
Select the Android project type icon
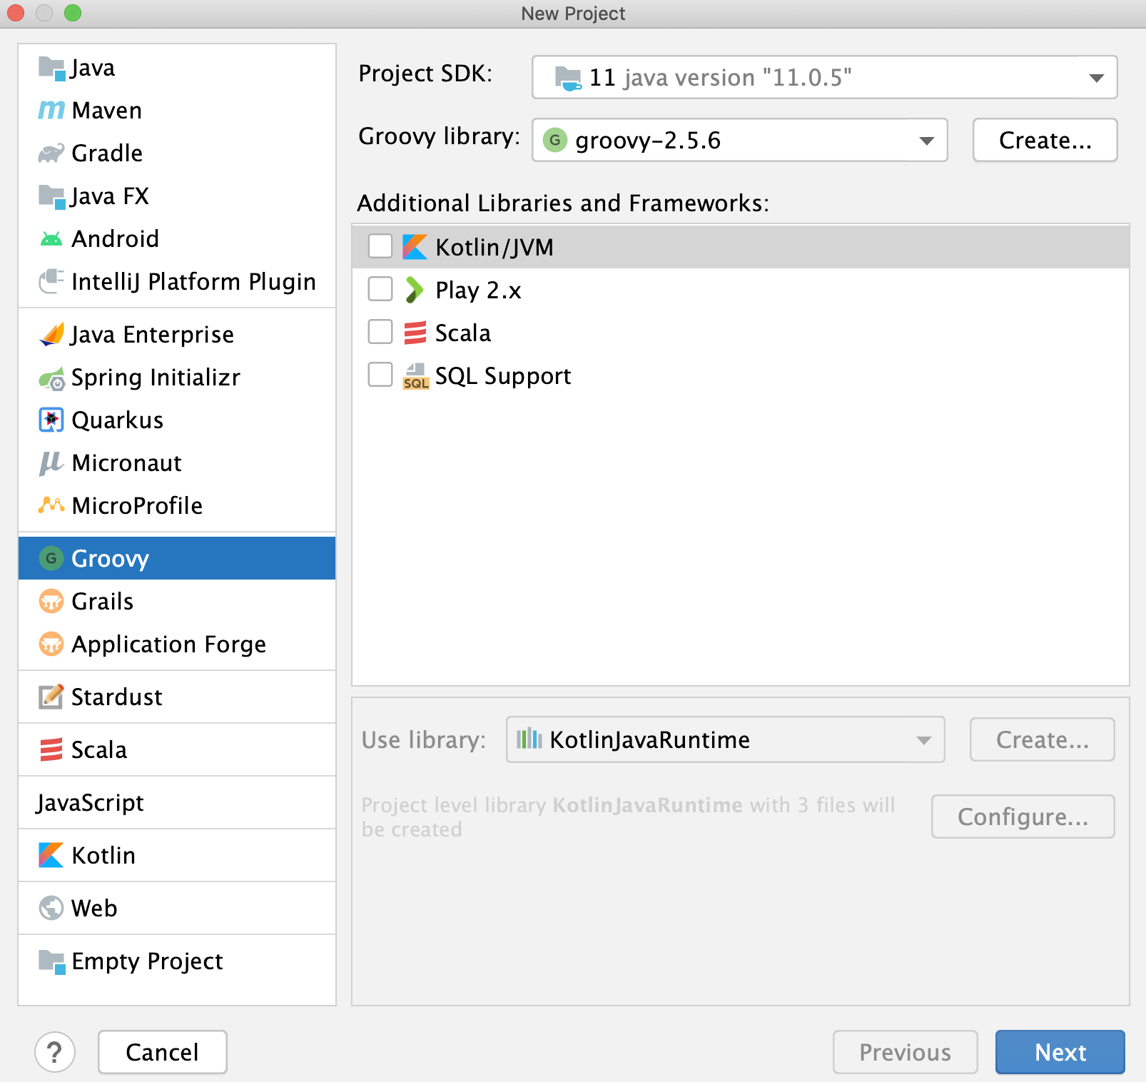(x=50, y=238)
